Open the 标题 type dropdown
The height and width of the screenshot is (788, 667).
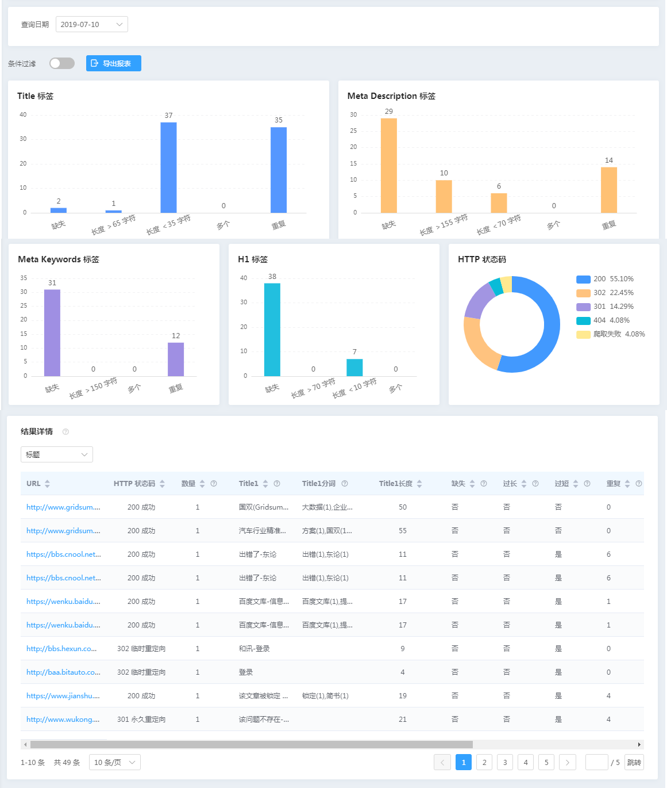57,454
